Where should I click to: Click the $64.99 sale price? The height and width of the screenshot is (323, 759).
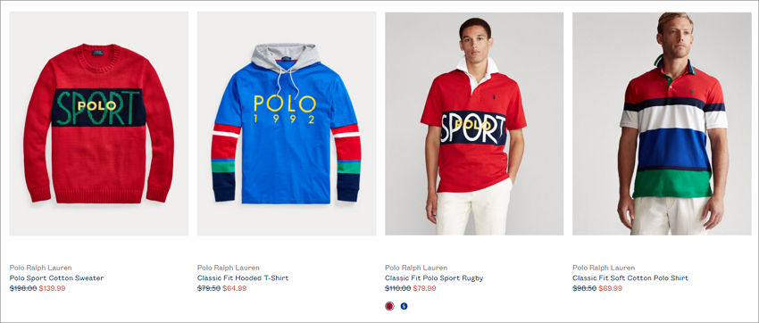click(235, 288)
